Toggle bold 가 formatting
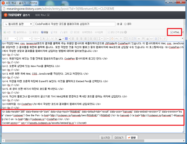The height and width of the screenshot is (144, 187). tap(43, 39)
